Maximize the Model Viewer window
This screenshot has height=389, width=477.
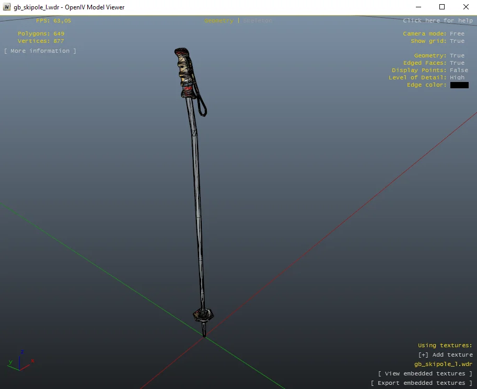[442, 7]
